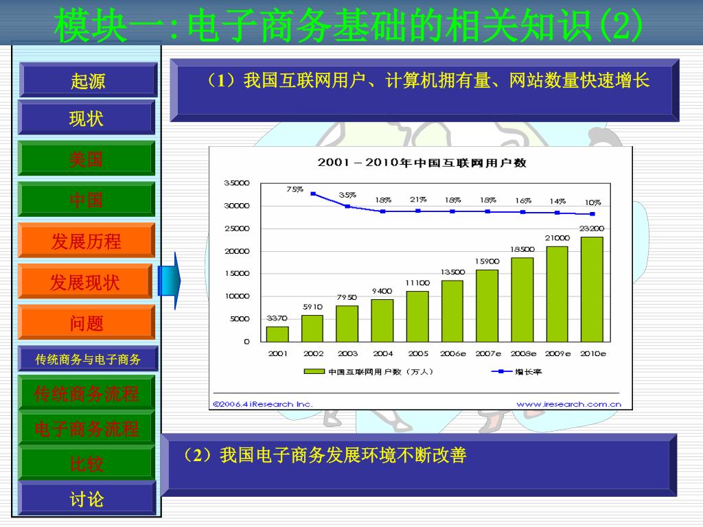The image size is (703, 527).
Task: Select the 2002 bar labeled 5910
Action: pyautogui.click(x=312, y=329)
